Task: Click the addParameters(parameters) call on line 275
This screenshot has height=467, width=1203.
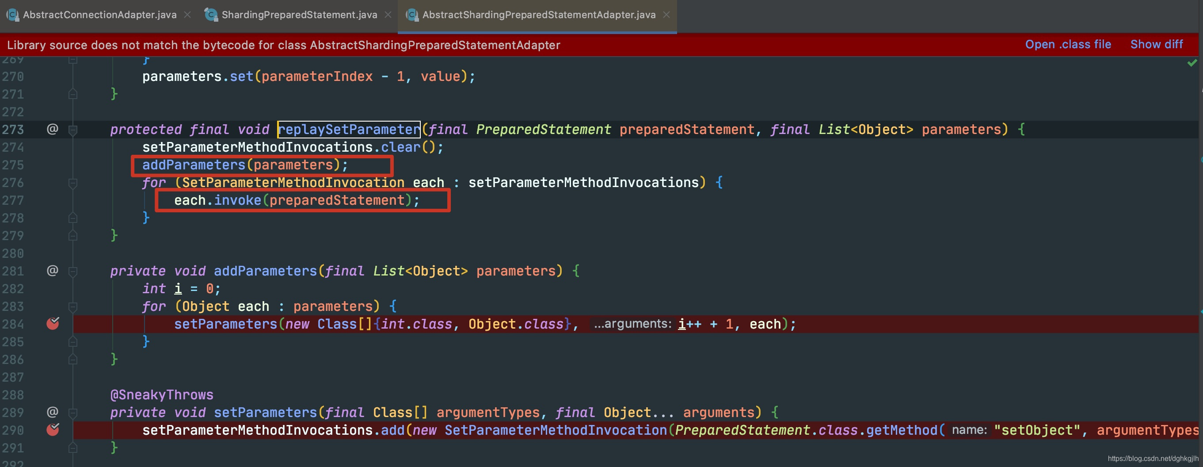Action: (245, 165)
